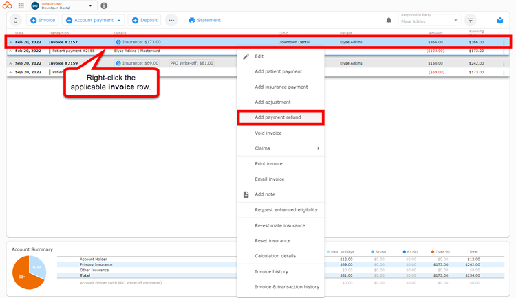The height and width of the screenshot is (298, 516).
Task: Select Add insurance payment
Action: point(281,87)
